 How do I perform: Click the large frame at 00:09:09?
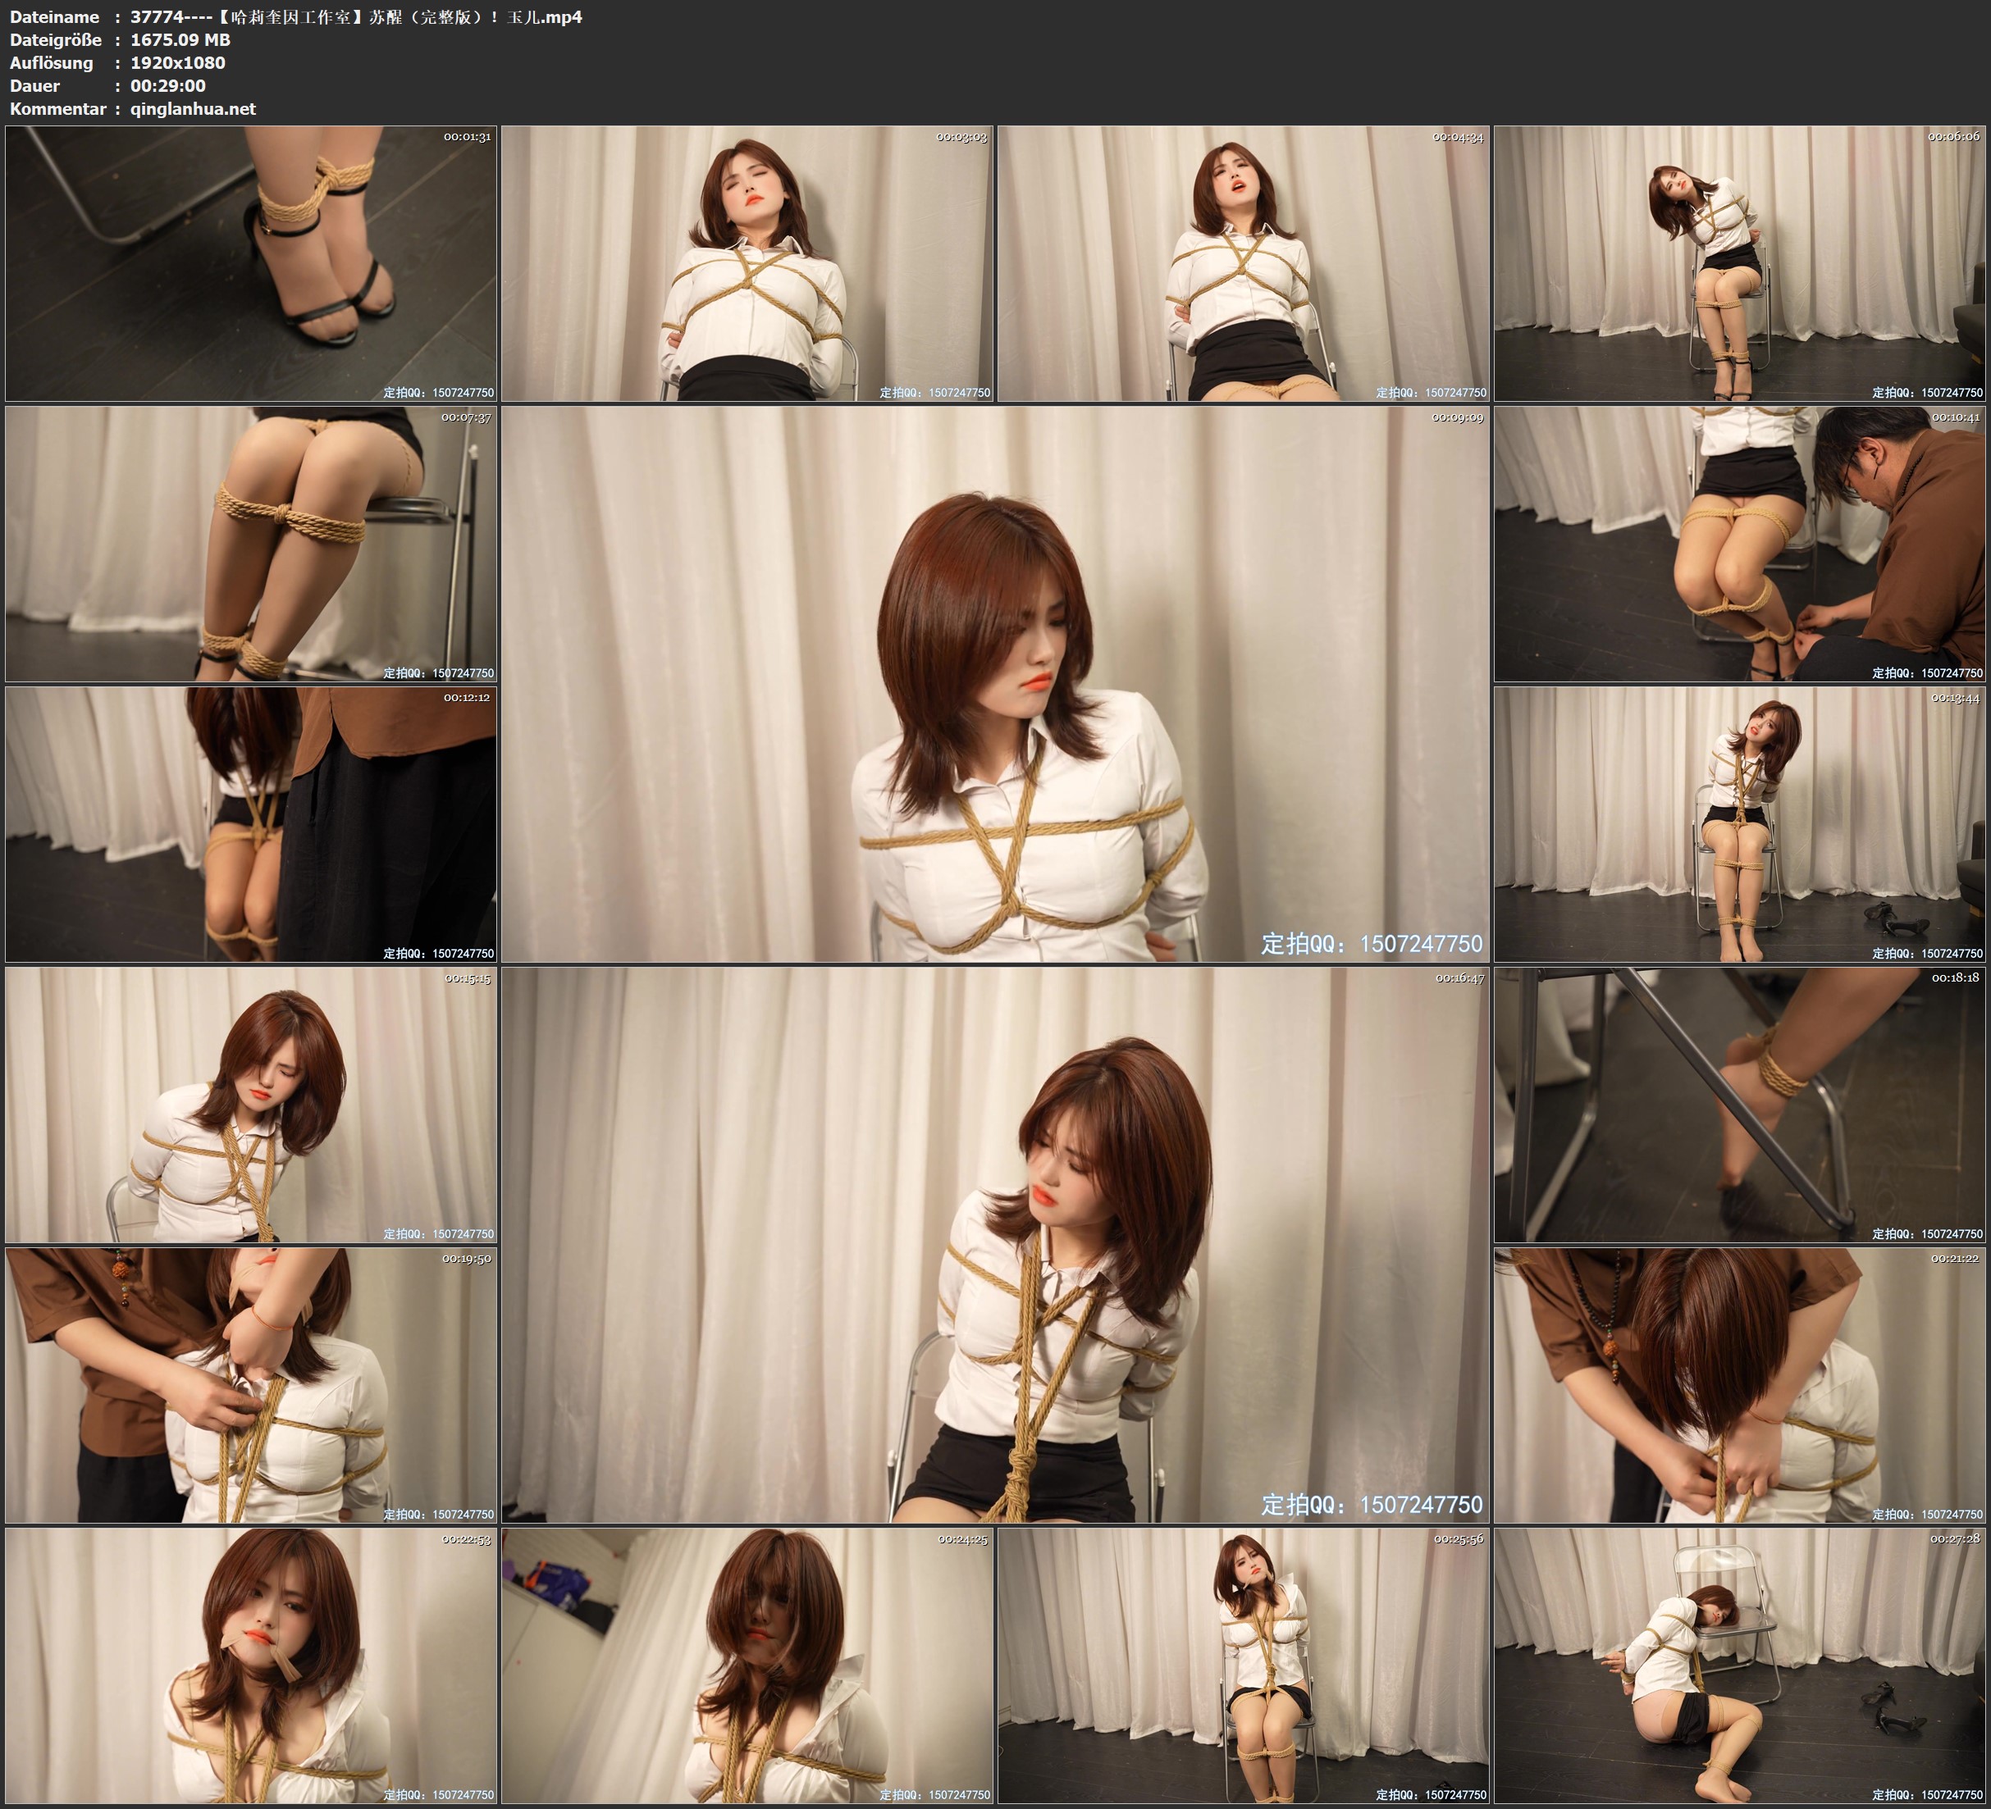(x=994, y=684)
